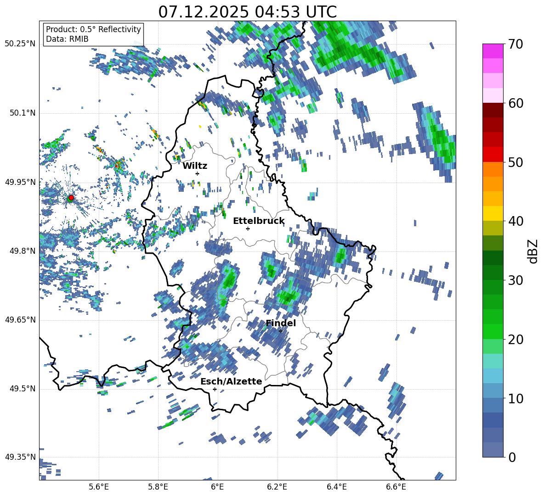Click the 50.1°N latitude label
544x496 pixels.
pos(22,113)
